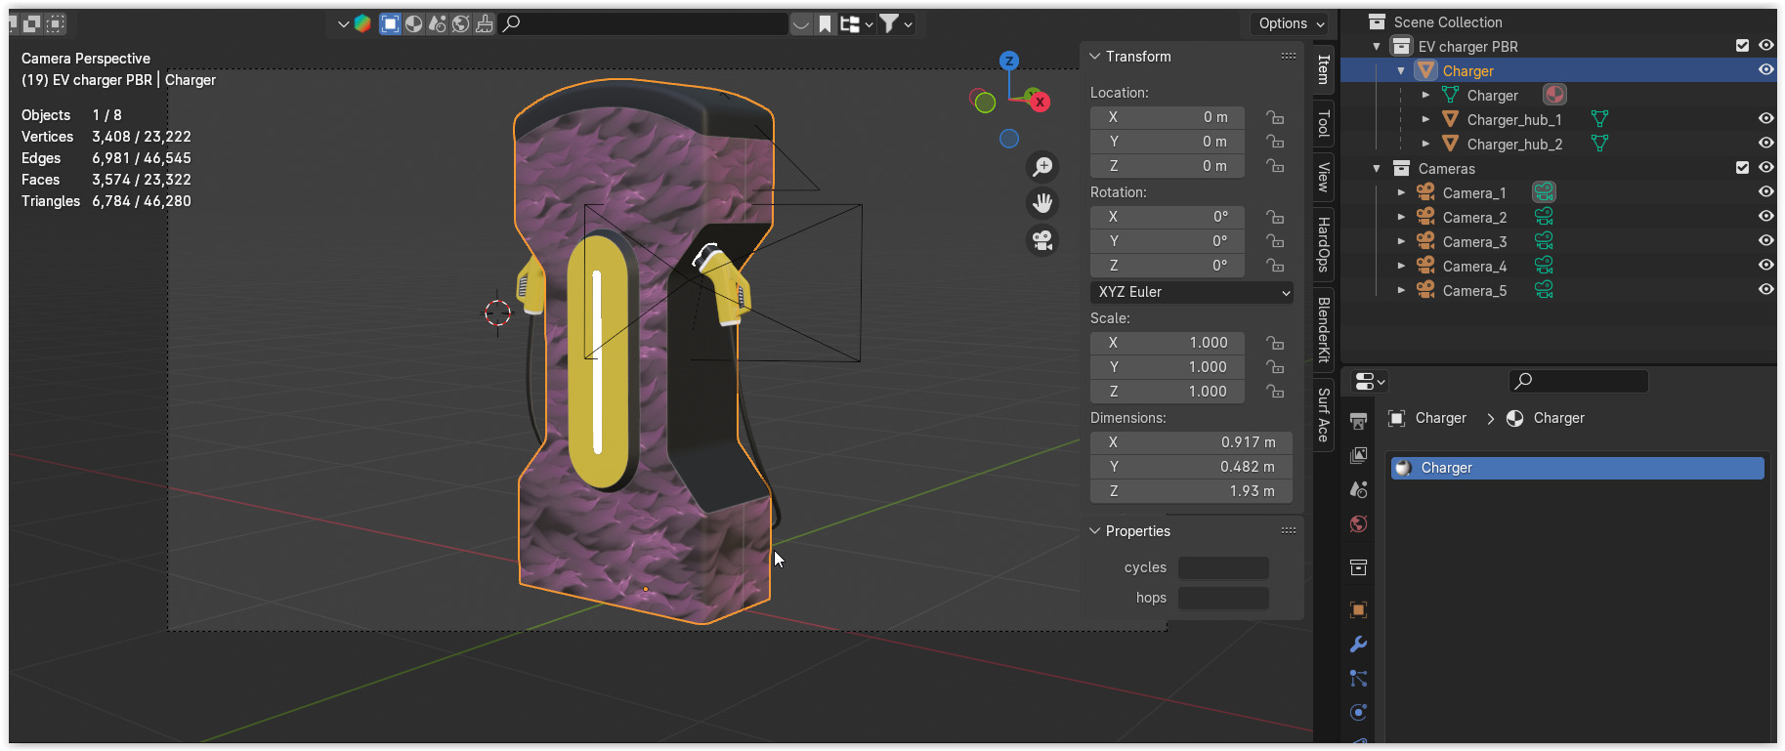Viewport: 1785px width, 751px height.
Task: Hide Camera_1 using its eye icon
Action: click(x=1766, y=192)
